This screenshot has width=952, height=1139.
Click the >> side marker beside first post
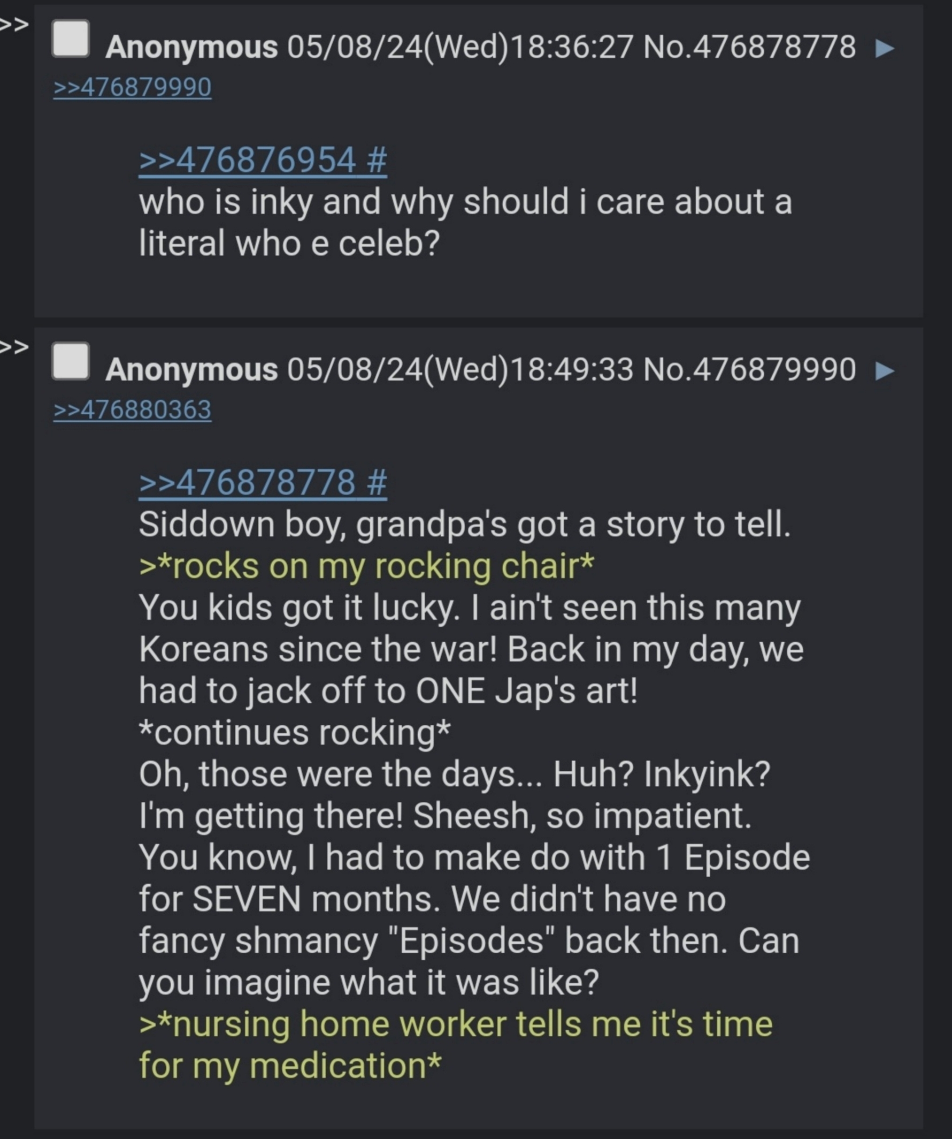14,26
